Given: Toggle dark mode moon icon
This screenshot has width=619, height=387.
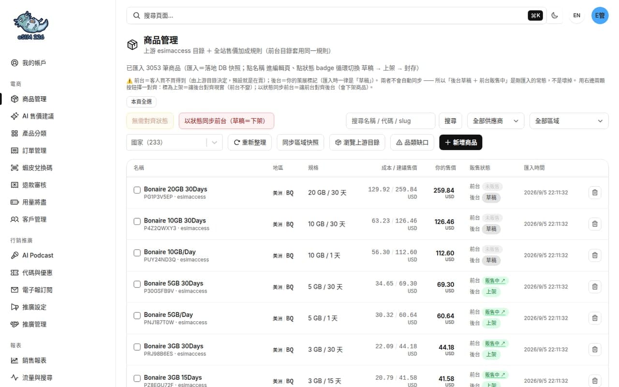Looking at the screenshot, I should point(555,15).
